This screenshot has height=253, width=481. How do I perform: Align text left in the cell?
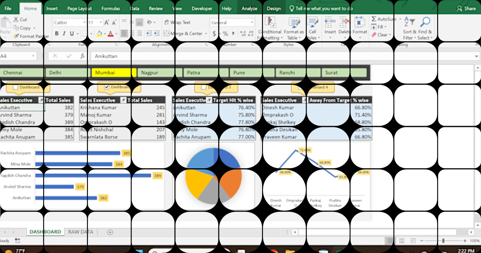tap(124, 34)
